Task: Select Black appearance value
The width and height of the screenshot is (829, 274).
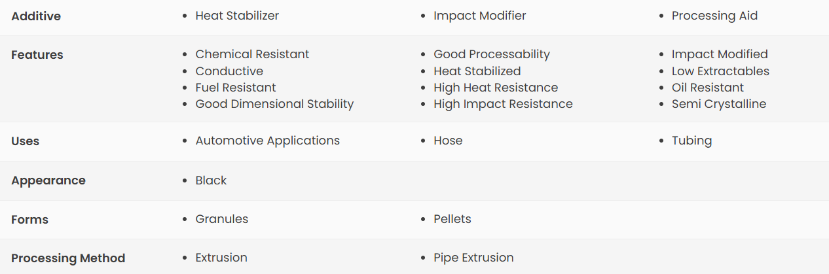Action: coord(211,180)
